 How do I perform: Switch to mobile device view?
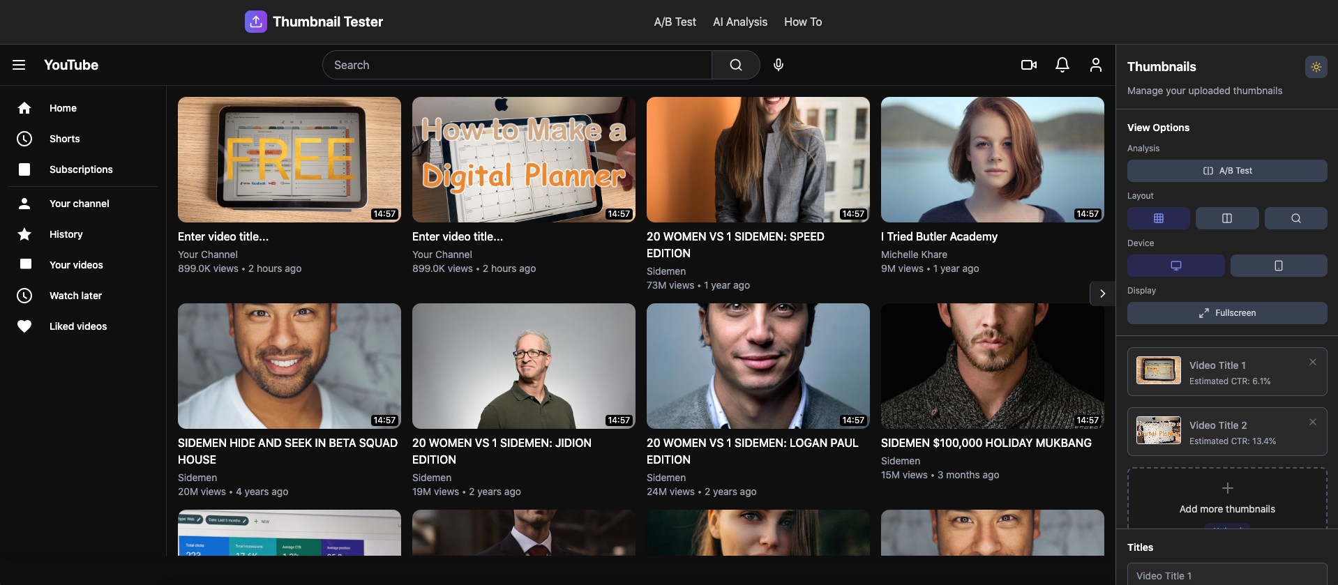pos(1278,266)
